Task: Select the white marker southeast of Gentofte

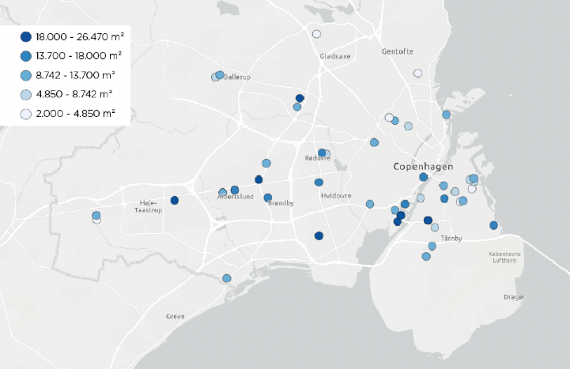Action: pos(417,73)
